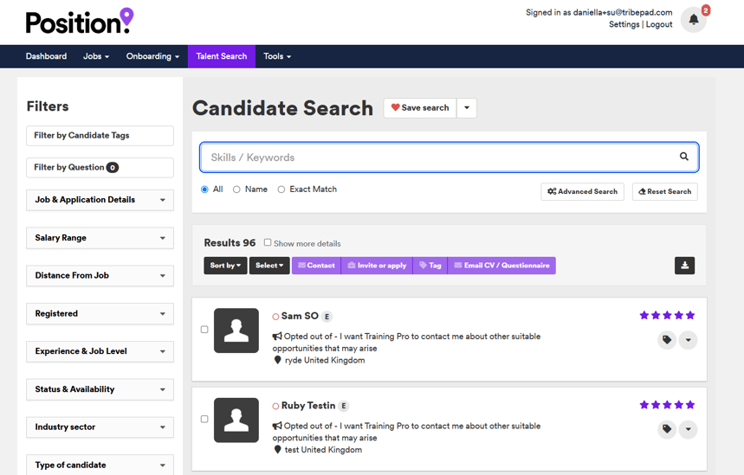
Task: Click the magnifier search icon in keywords field
Action: point(683,157)
